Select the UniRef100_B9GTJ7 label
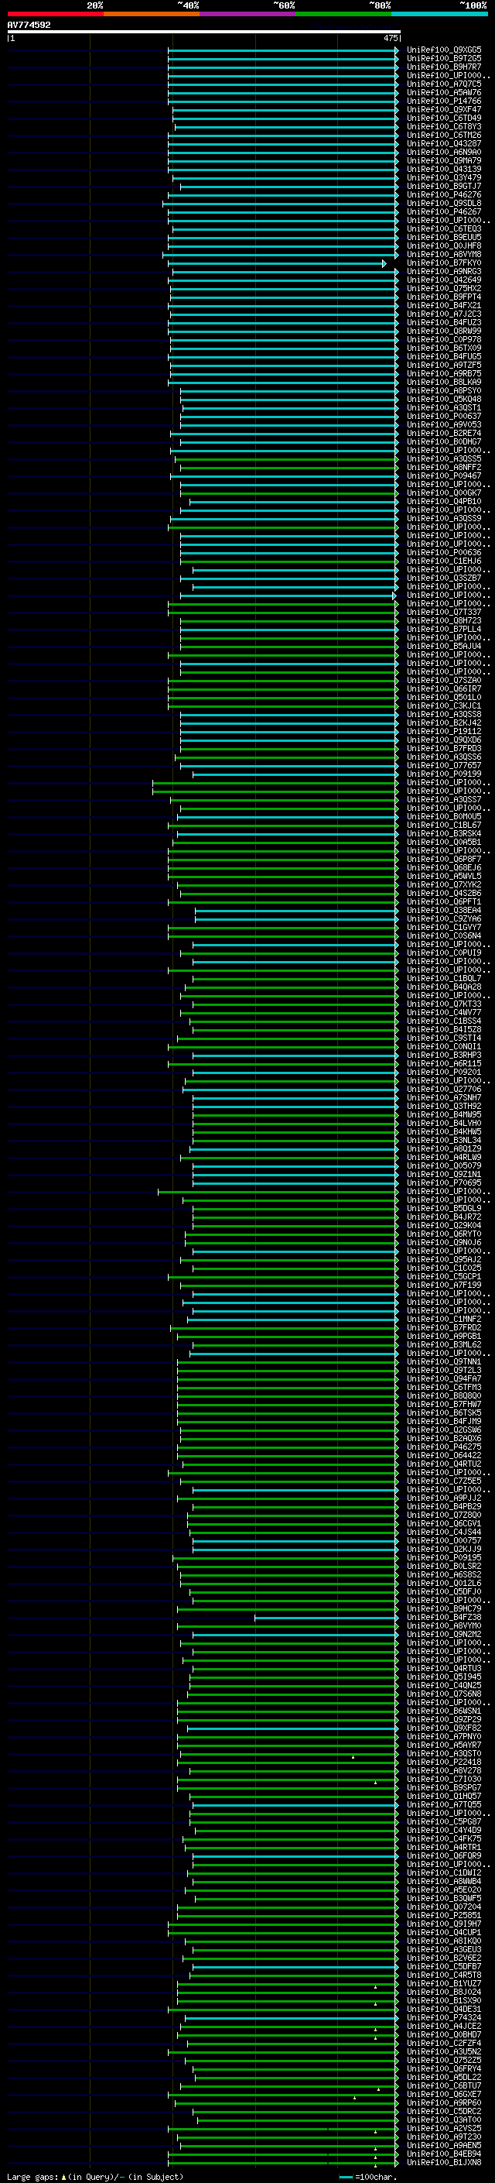 click(444, 187)
